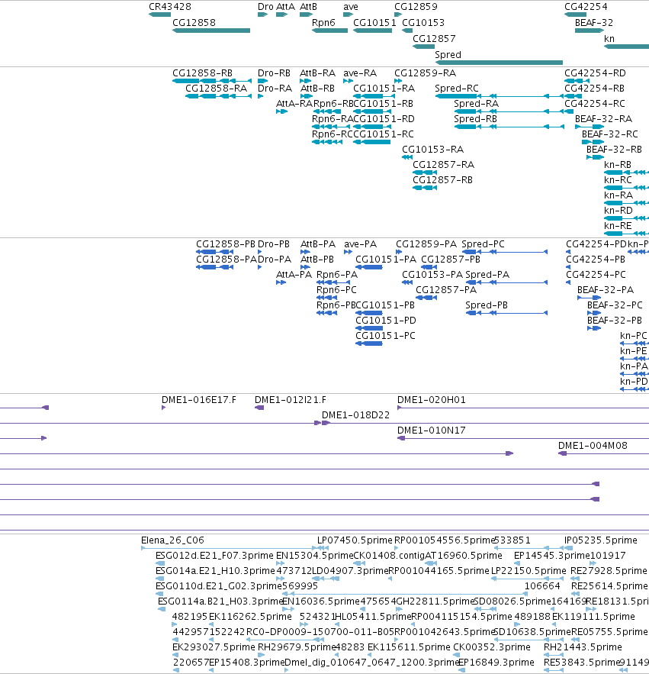The image size is (649, 674).
Task: Select the gene label reading exactly CG12858
Action: click(194, 23)
